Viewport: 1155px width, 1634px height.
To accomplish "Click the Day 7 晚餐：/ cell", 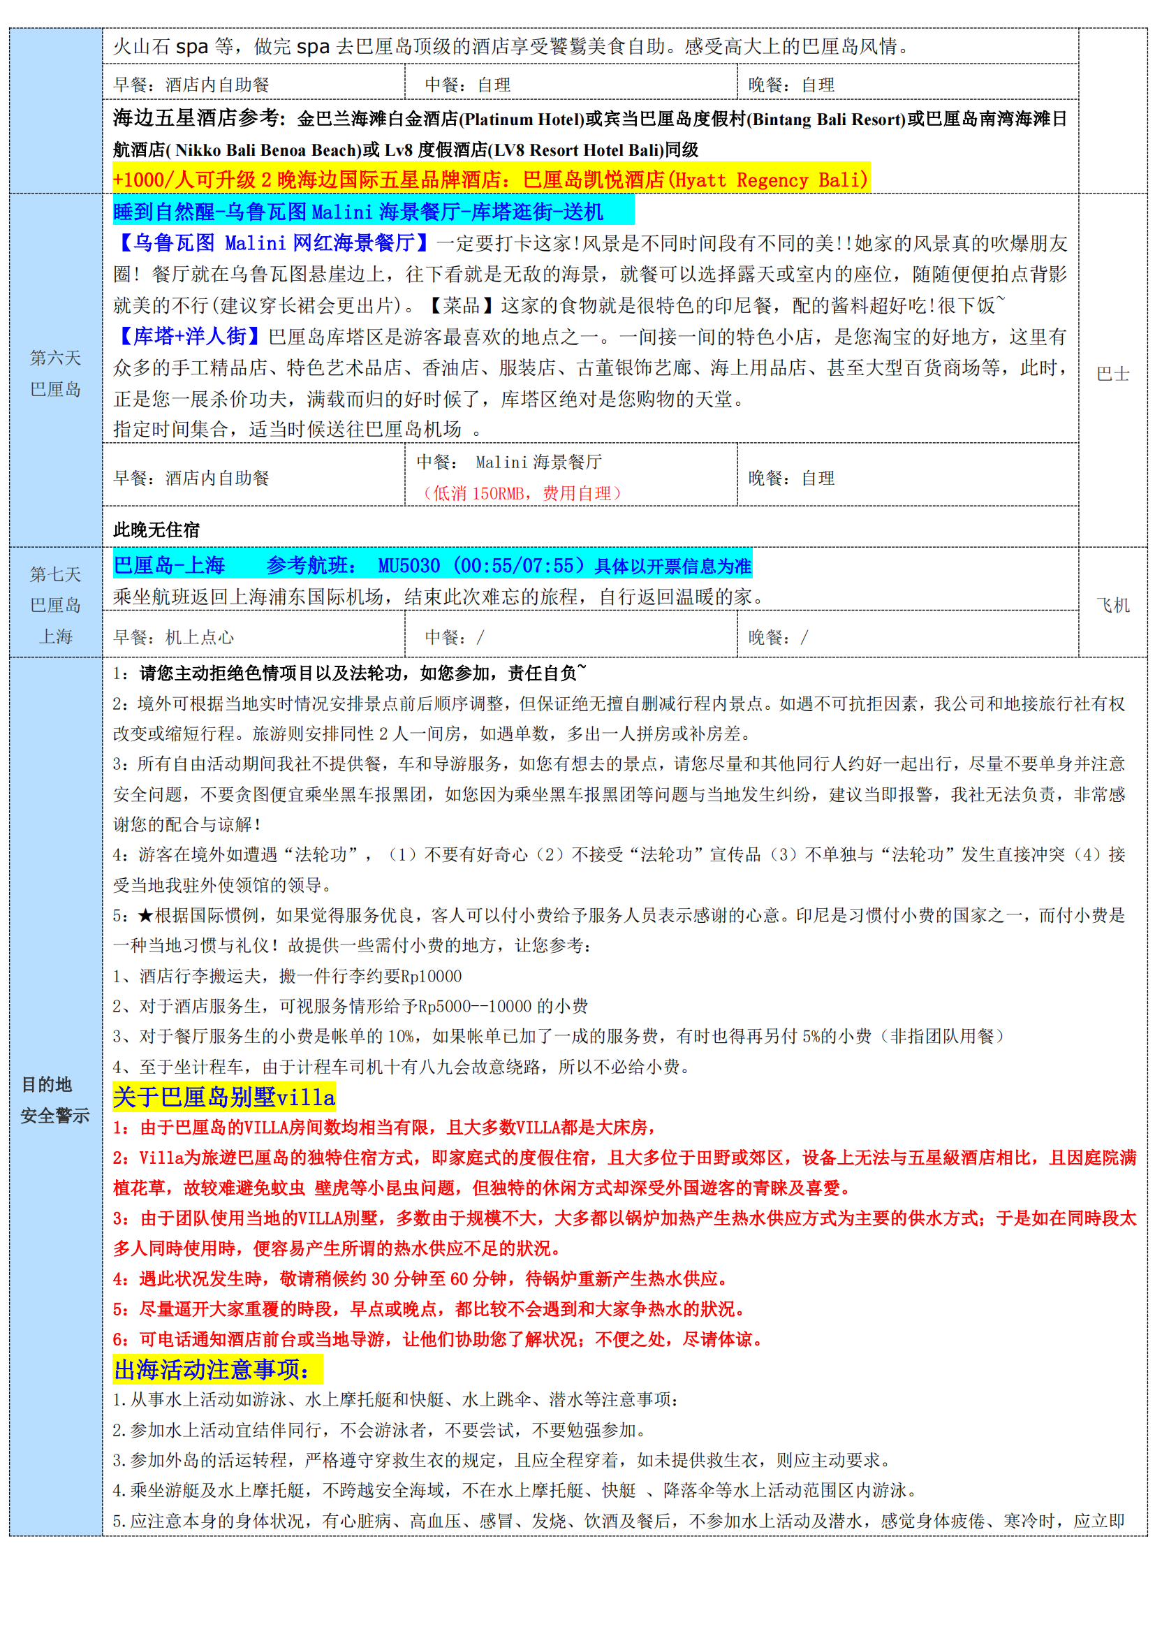I will (778, 637).
